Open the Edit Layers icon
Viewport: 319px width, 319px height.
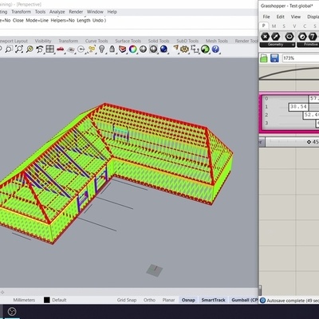(122, 49)
